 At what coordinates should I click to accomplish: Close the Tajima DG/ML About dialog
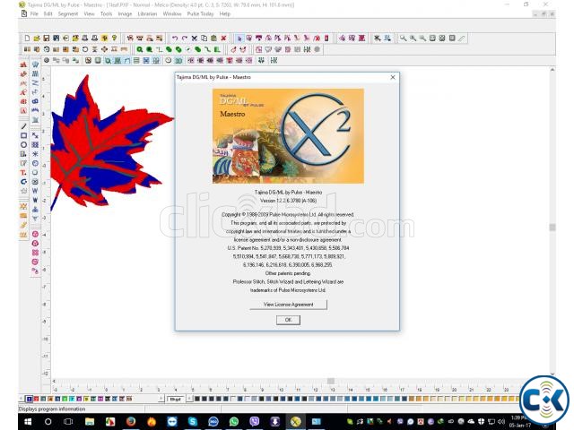[x=393, y=77]
